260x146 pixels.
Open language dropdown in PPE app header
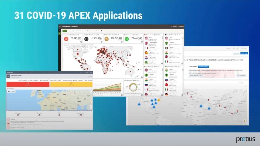[228, 48]
